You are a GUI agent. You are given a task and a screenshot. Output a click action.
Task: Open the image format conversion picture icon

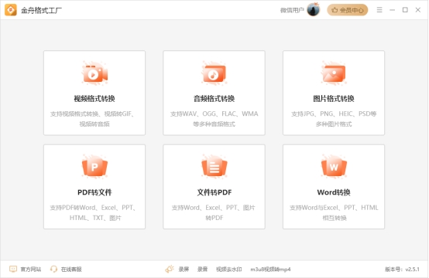click(334, 73)
